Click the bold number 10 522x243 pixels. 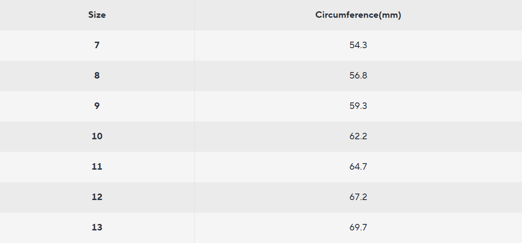(97, 136)
